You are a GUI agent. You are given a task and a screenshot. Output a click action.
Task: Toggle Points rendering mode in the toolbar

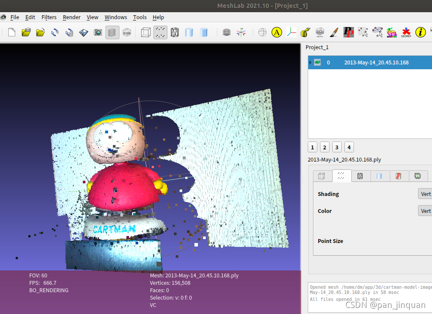pos(160,33)
